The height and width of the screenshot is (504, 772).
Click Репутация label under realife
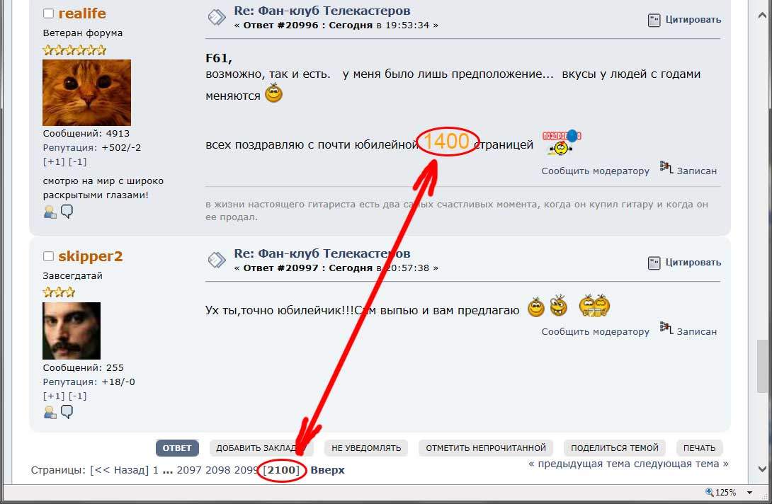(70, 148)
